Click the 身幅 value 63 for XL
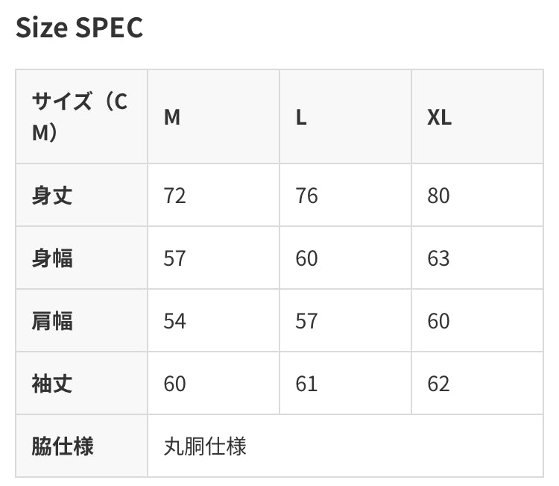This screenshot has height=486, width=559. pos(438,258)
